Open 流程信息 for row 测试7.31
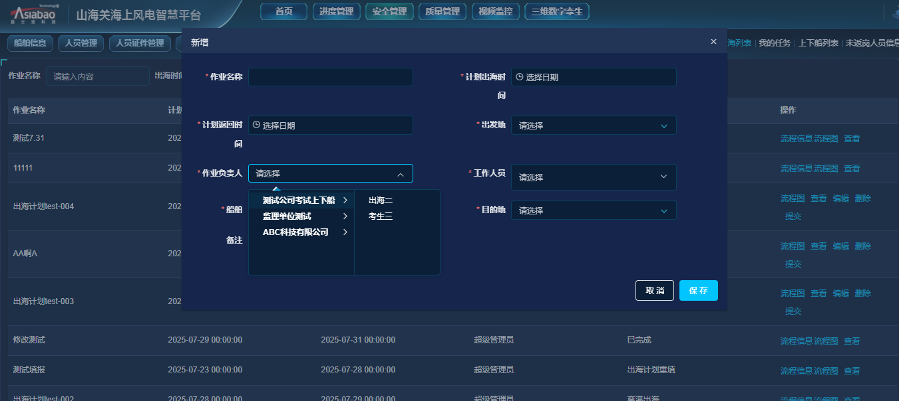Image resolution: width=899 pixels, height=401 pixels. coord(797,139)
